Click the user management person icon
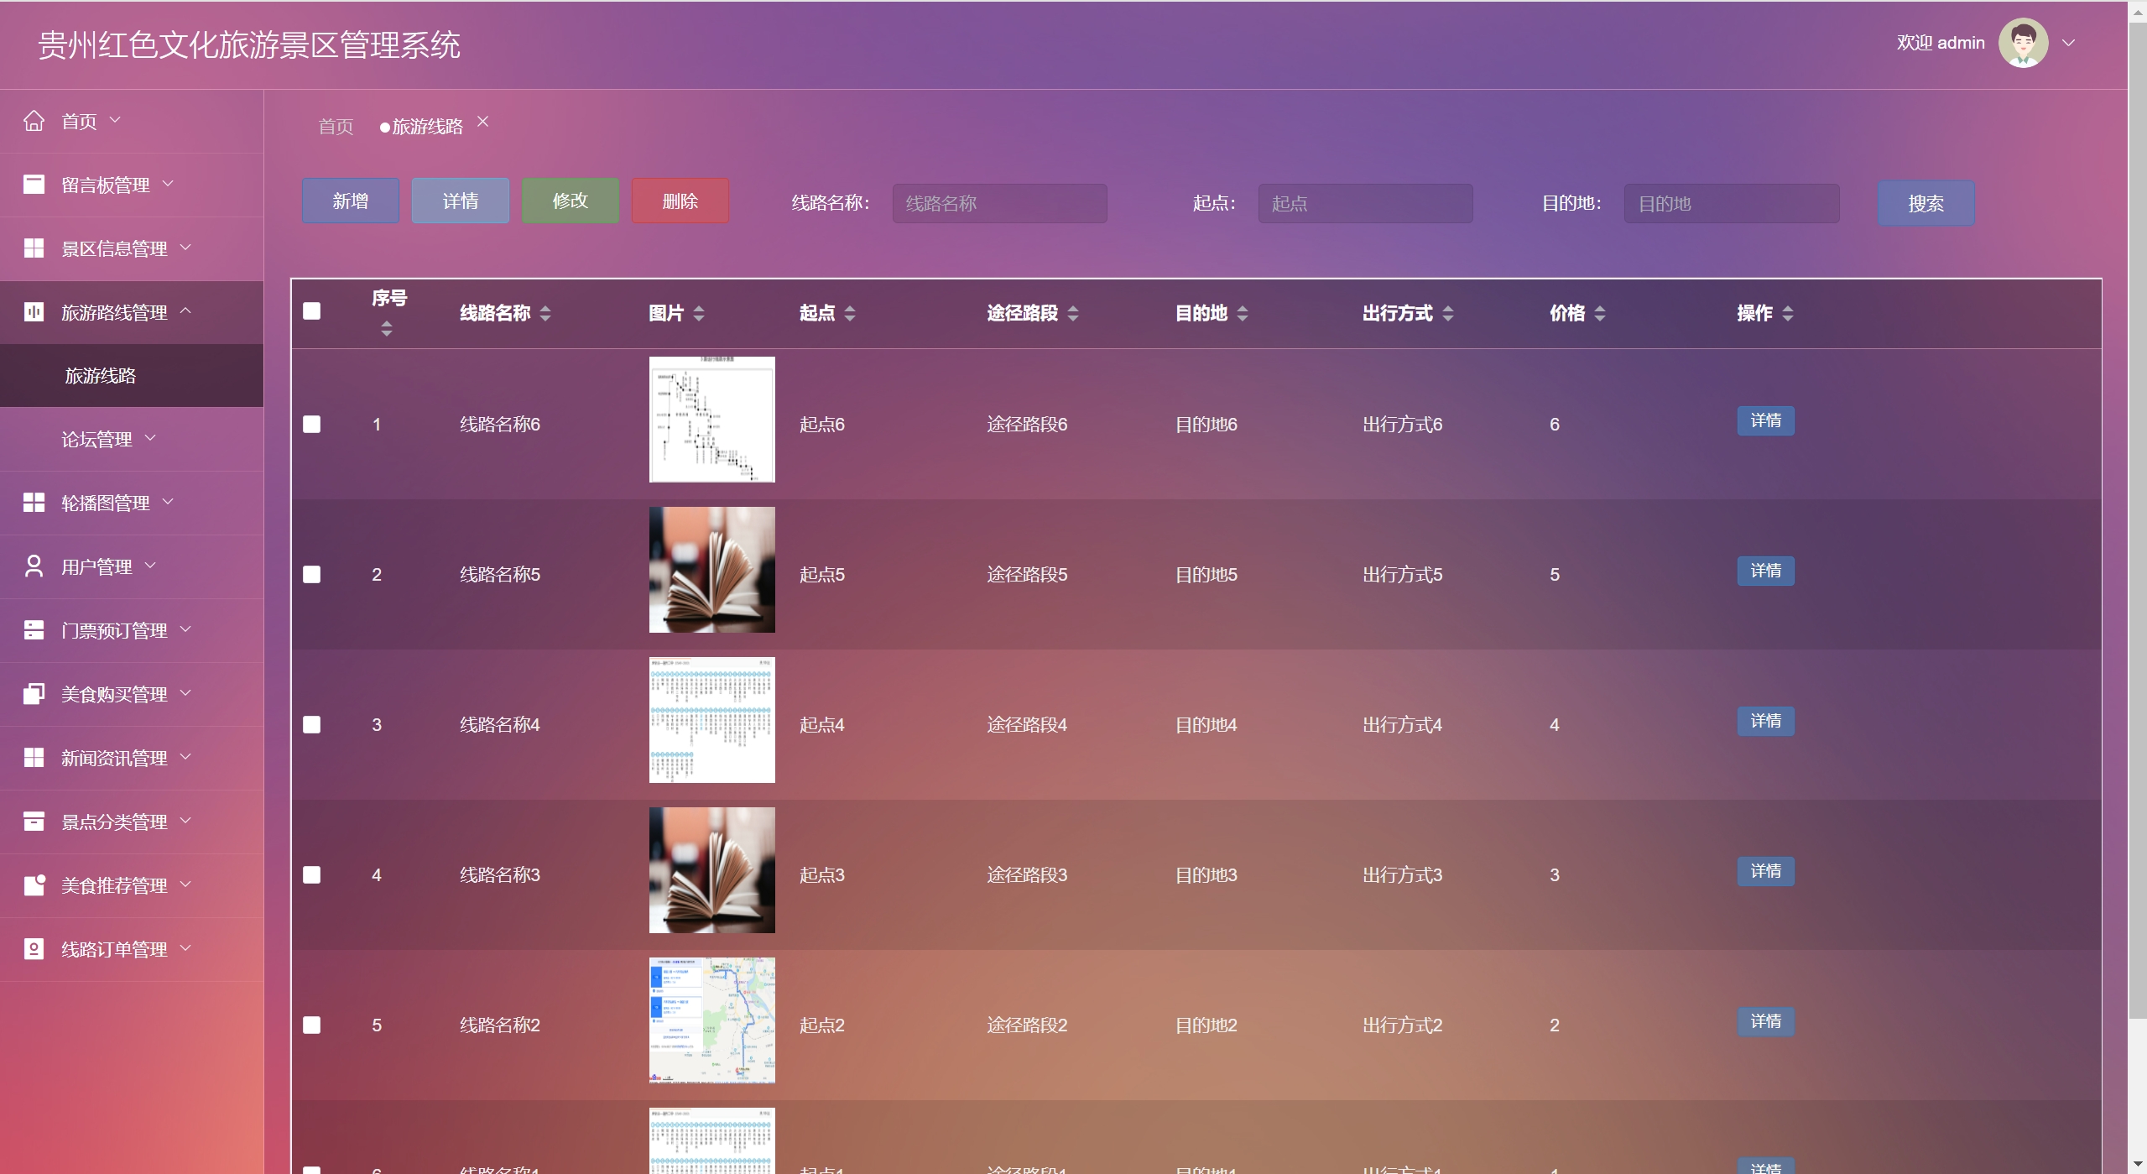This screenshot has height=1174, width=2147. coord(34,566)
